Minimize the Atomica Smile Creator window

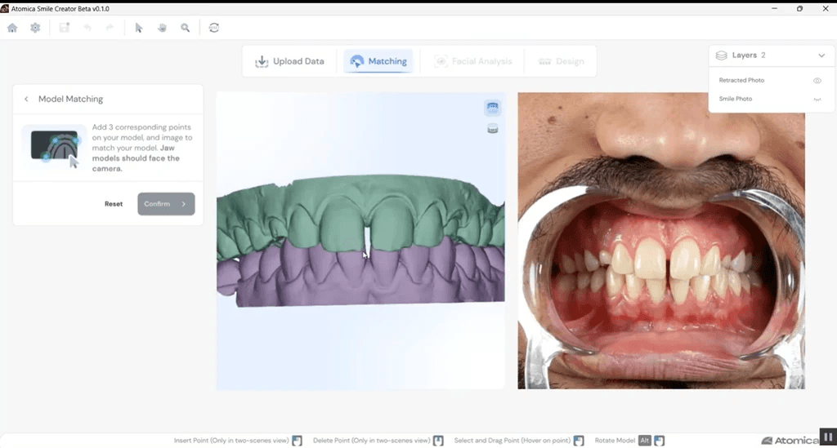(775, 8)
